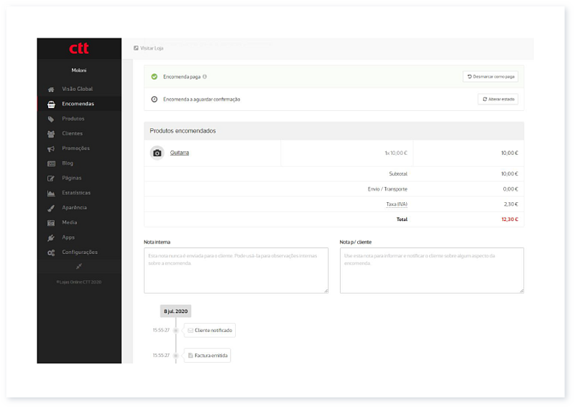Open Apps menu entry
The height and width of the screenshot is (408, 575).
pos(79,237)
